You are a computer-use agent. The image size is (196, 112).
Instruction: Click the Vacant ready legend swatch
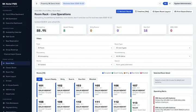(x=112, y=73)
